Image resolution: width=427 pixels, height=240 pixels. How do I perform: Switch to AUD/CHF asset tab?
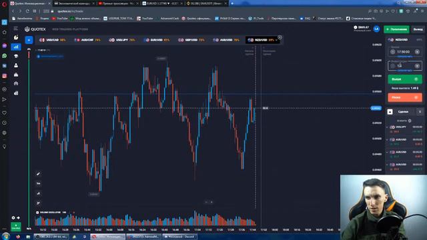point(87,40)
